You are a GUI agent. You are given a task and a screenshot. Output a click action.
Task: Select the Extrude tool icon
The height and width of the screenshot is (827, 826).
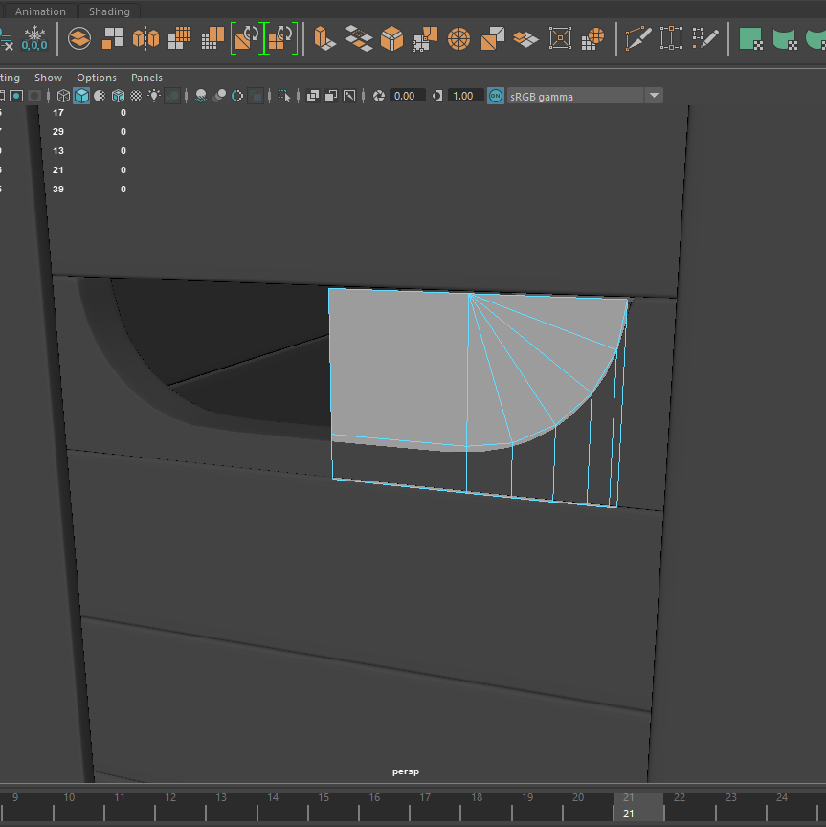[x=324, y=38]
